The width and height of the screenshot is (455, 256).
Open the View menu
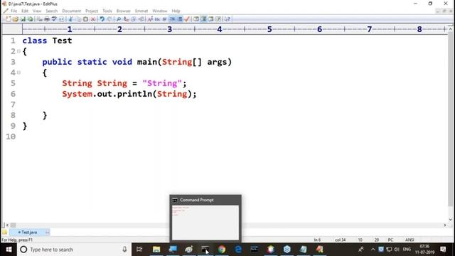[x=37, y=11]
